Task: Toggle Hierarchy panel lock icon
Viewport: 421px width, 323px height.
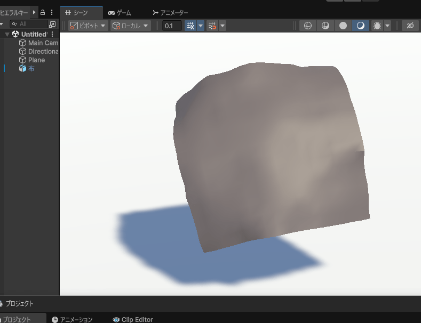Action: (43, 12)
